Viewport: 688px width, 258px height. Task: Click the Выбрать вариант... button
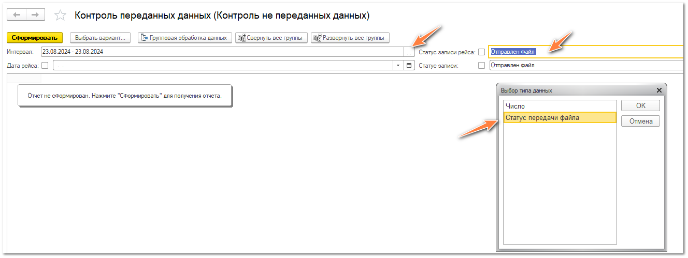pos(100,38)
